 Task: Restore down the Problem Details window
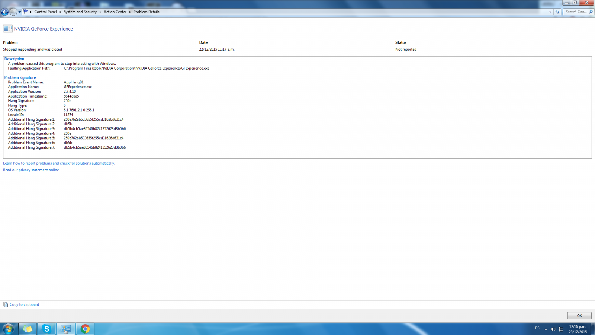(575, 3)
